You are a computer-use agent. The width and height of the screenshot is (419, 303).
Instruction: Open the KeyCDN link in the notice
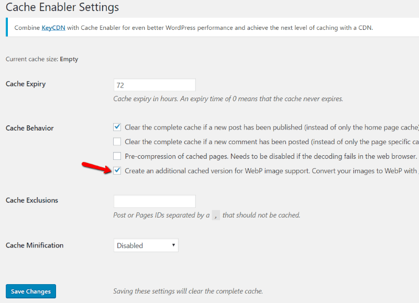53,28
